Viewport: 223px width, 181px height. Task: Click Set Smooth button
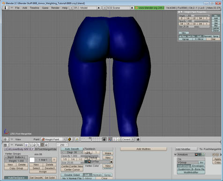36,178
